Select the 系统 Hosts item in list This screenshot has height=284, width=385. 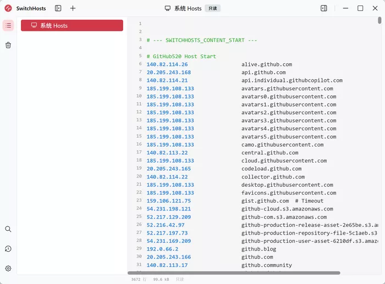pos(72,25)
